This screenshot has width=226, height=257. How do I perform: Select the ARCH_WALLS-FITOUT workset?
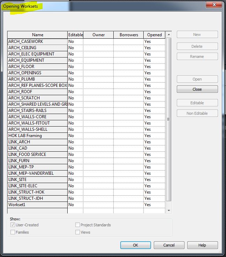pyautogui.click(x=38, y=123)
